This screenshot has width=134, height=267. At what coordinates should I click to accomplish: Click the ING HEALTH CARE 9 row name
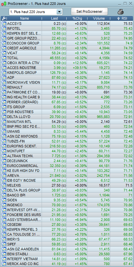23,97
